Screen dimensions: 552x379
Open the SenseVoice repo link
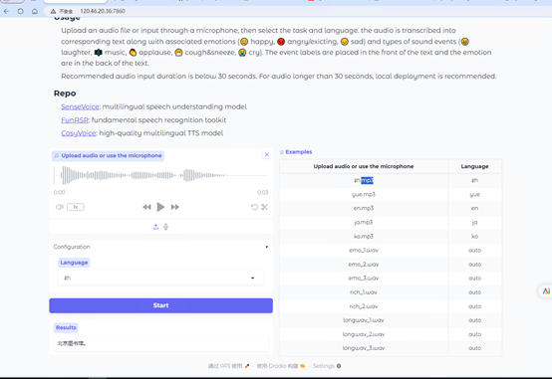(80, 106)
